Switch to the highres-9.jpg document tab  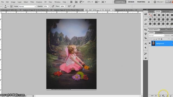[x=67, y=10]
